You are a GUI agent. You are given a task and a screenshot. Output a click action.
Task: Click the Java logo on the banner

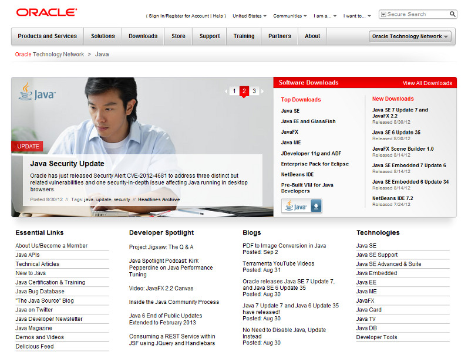(x=37, y=92)
